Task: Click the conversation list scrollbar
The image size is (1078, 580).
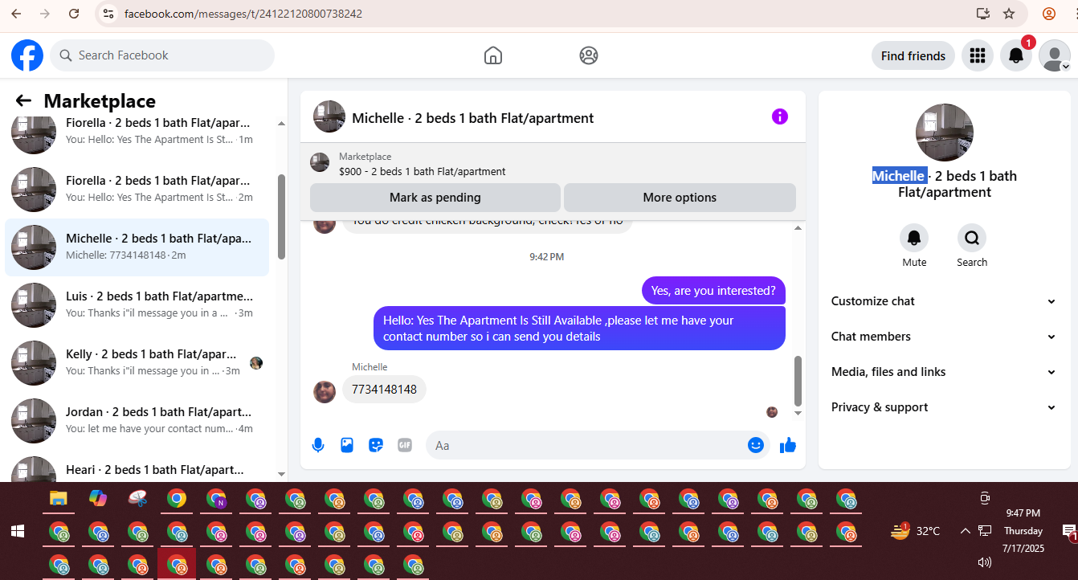Action: [x=281, y=217]
